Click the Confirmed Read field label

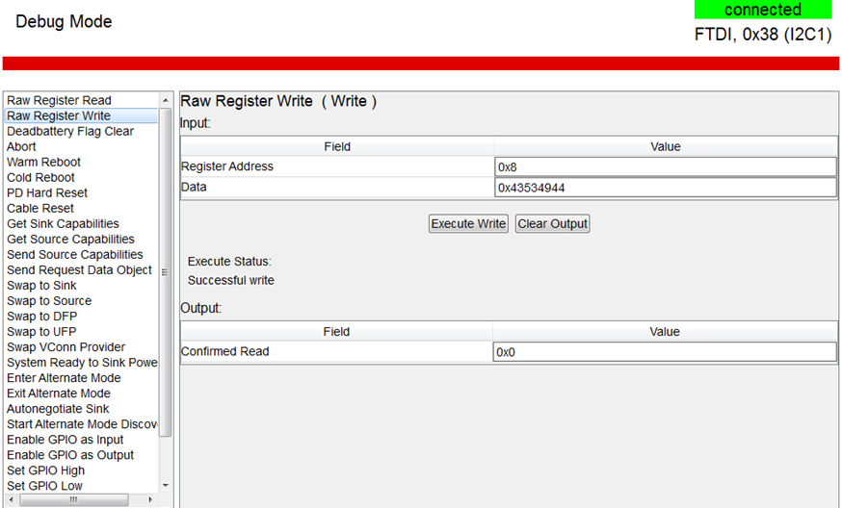click(x=225, y=351)
